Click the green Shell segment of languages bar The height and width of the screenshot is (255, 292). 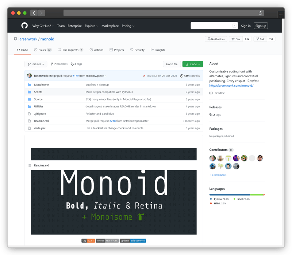coord(257,195)
